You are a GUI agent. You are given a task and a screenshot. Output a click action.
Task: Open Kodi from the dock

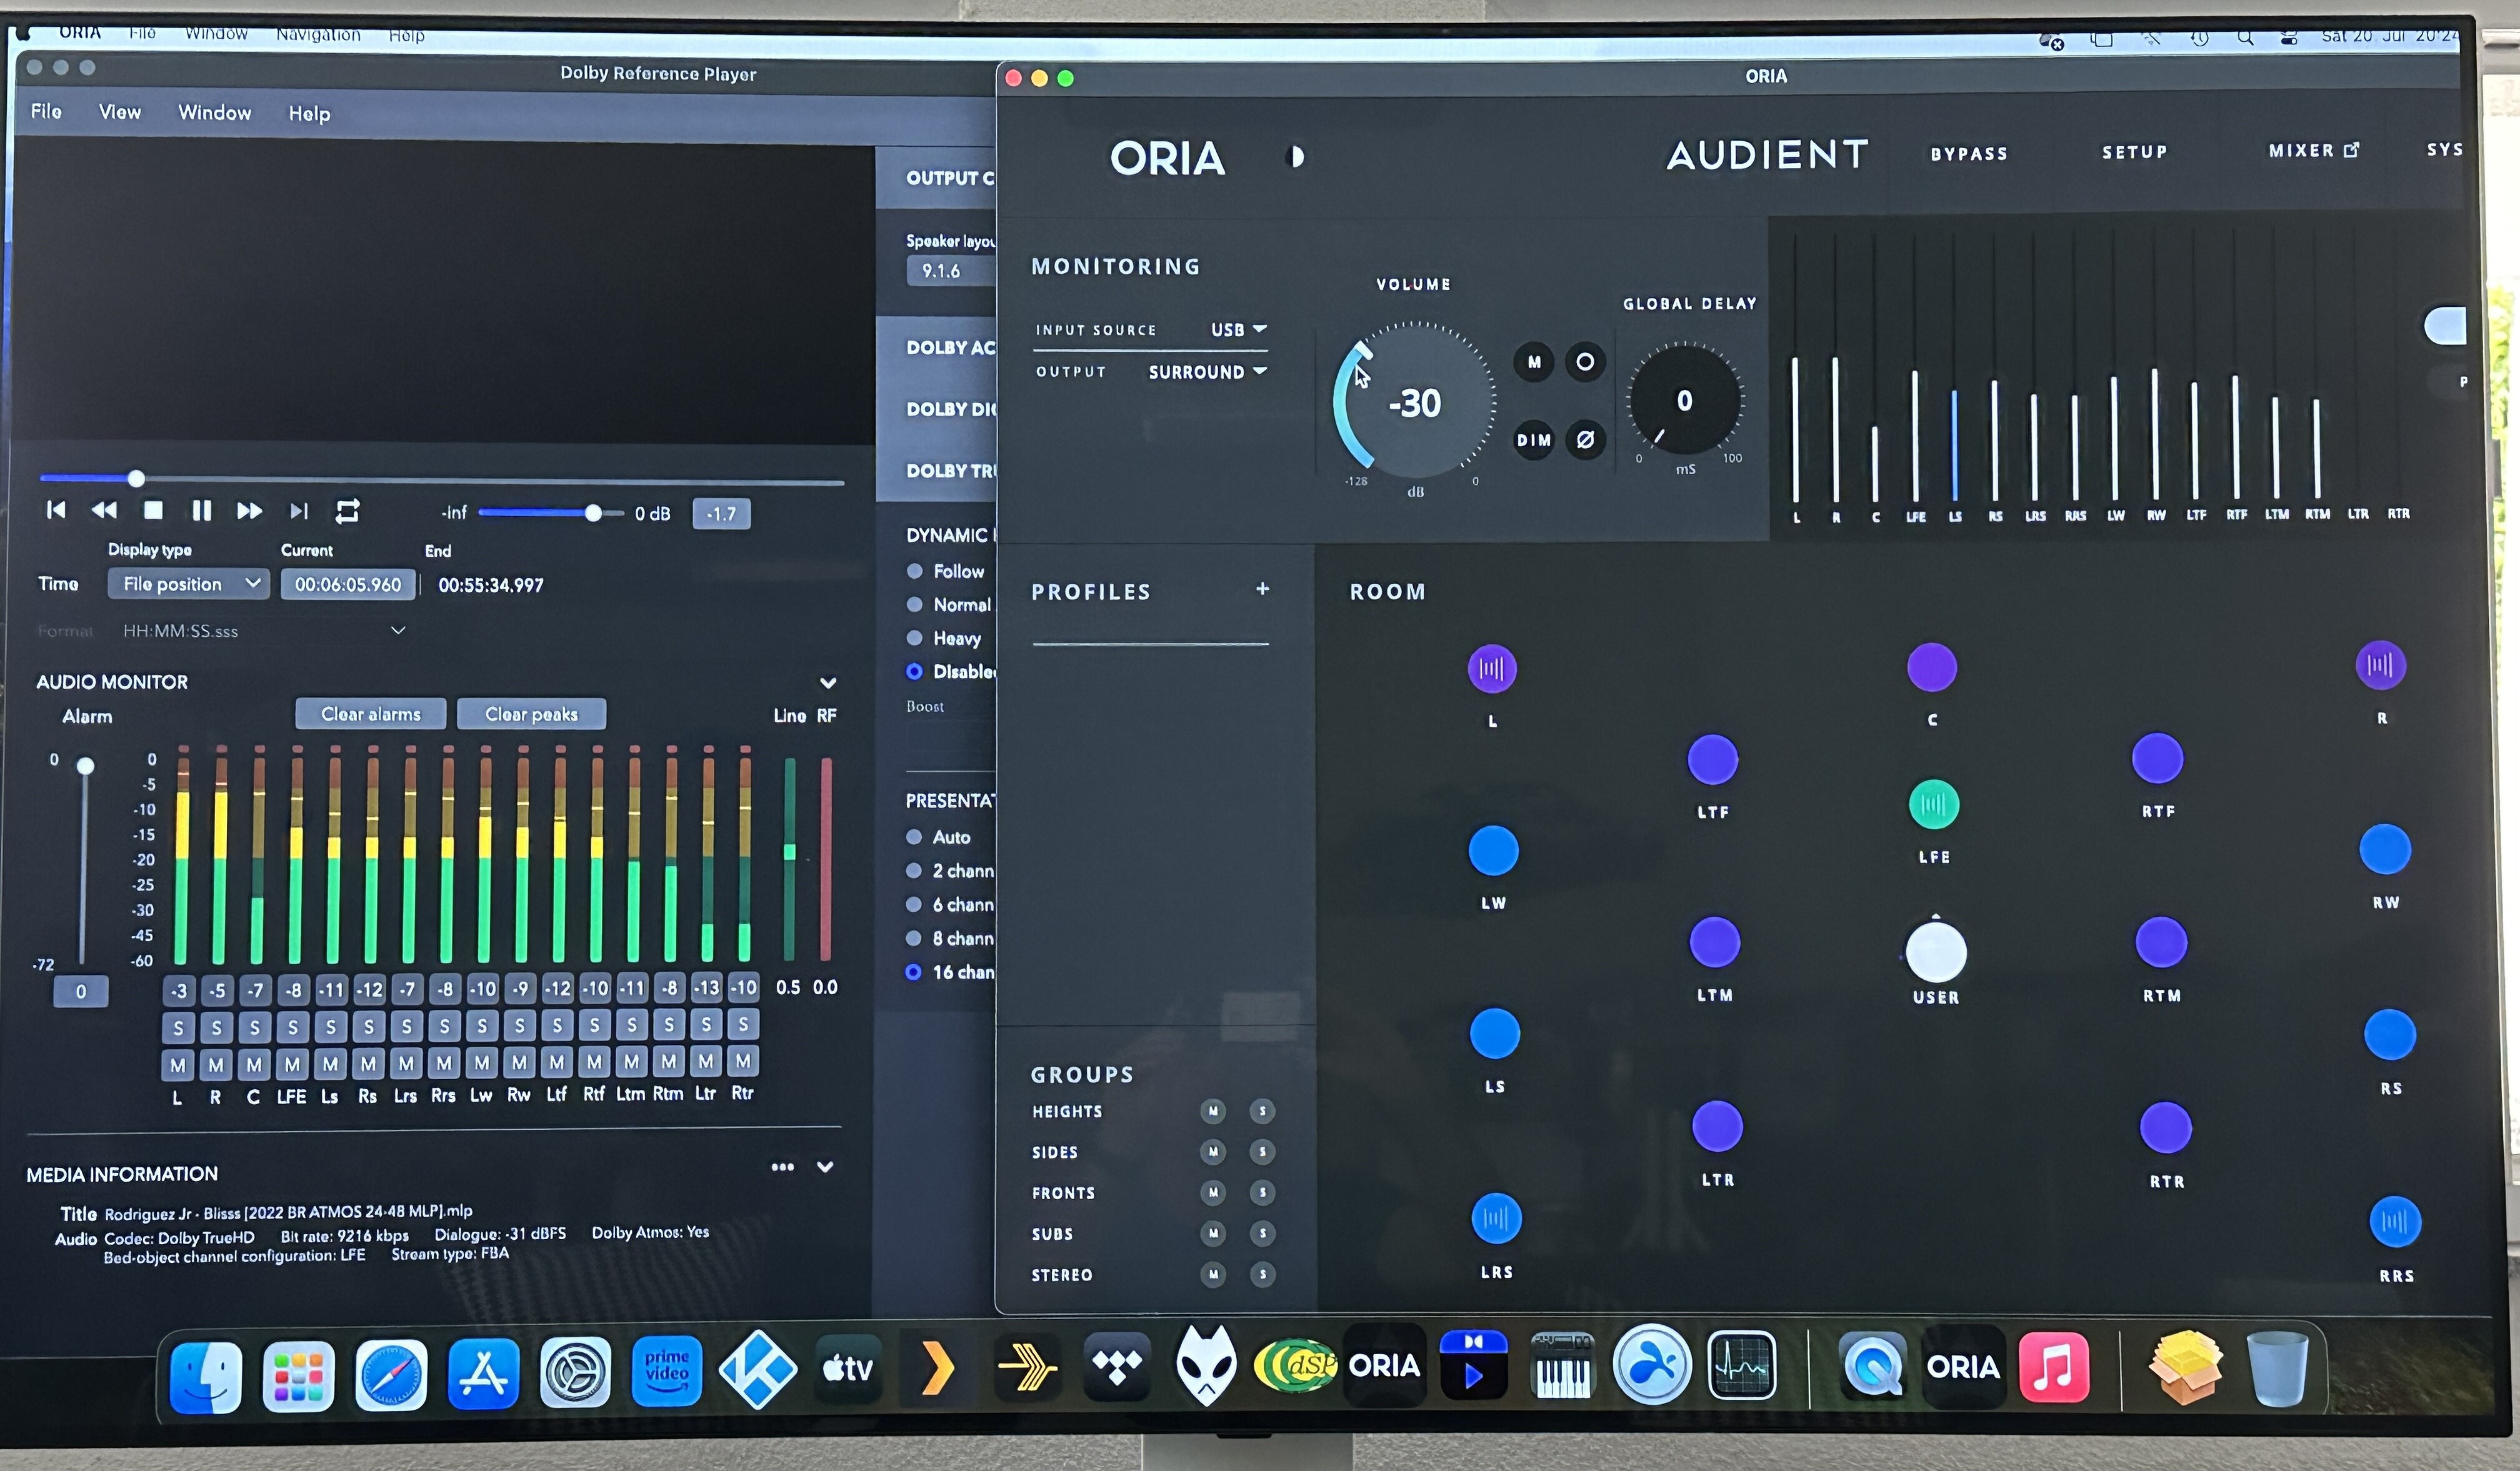click(758, 1369)
